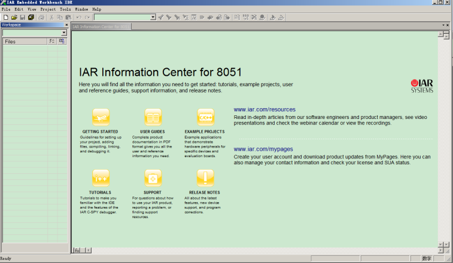Click the Redo arrow icon
This screenshot has height=263, width=453.
87,17
